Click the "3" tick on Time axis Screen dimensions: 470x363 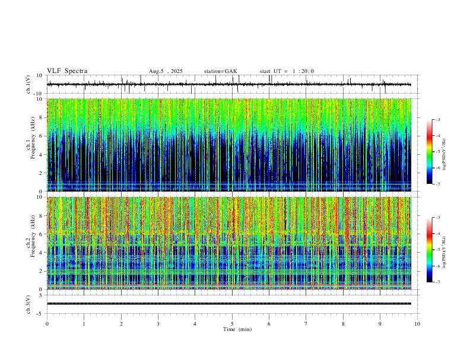158,324
